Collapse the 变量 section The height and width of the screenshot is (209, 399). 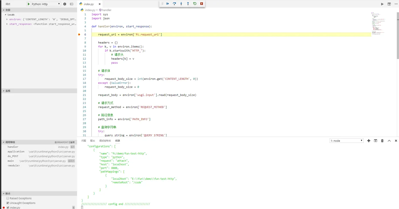point(39,10)
